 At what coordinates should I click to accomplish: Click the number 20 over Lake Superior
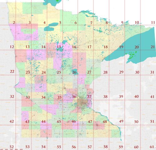[137, 47]
